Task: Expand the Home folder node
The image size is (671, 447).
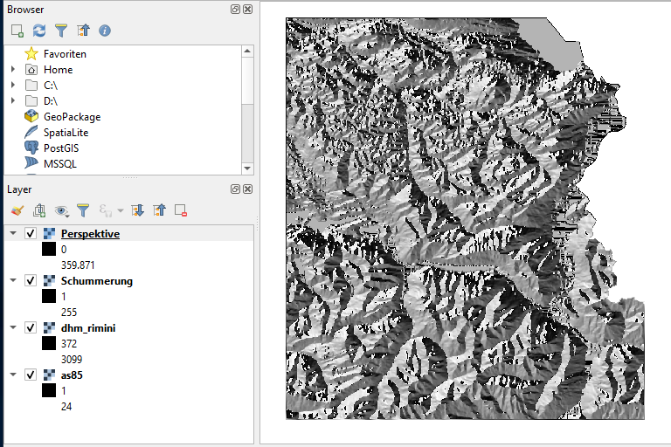Action: pos(13,70)
